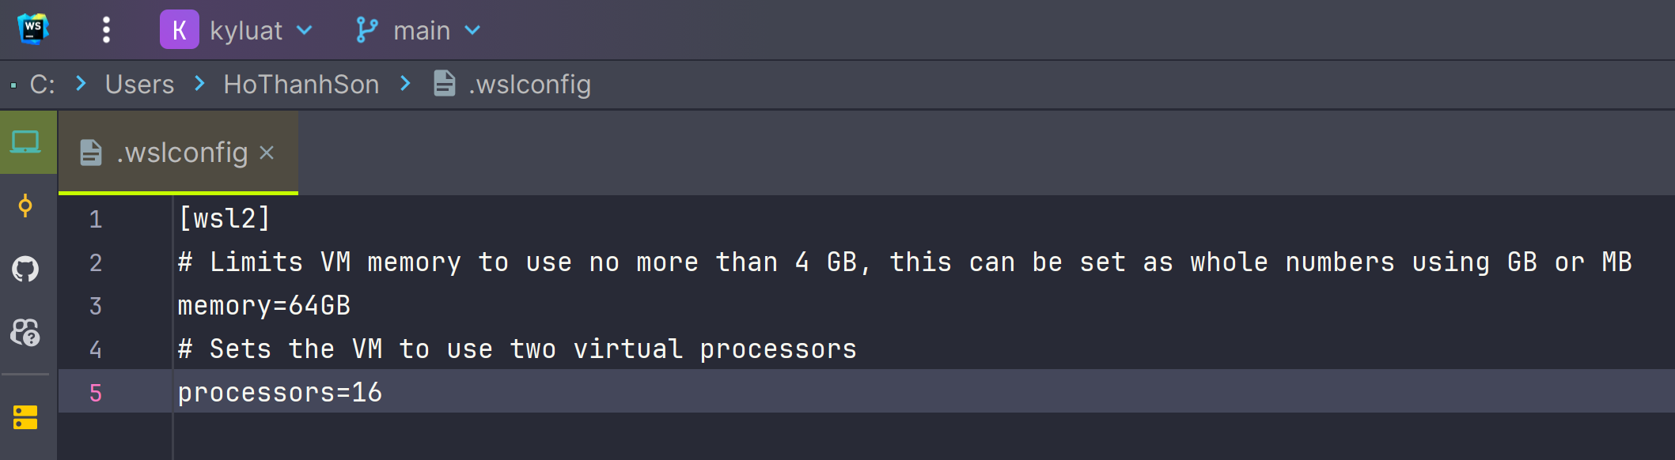Open the Copilot chat icon in sidebar

25,332
